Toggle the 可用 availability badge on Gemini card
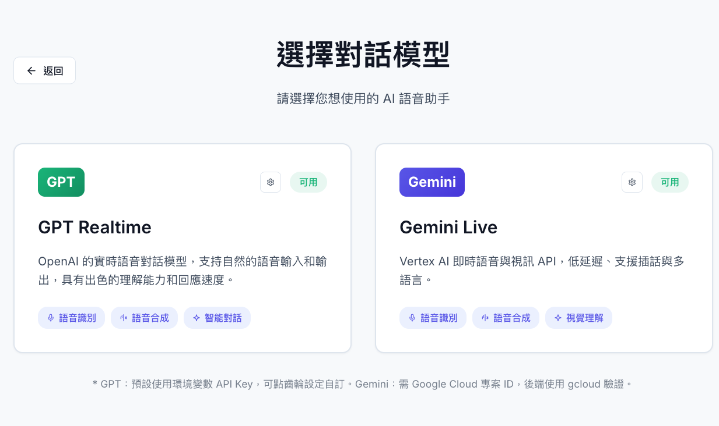The image size is (719, 426). click(x=670, y=182)
